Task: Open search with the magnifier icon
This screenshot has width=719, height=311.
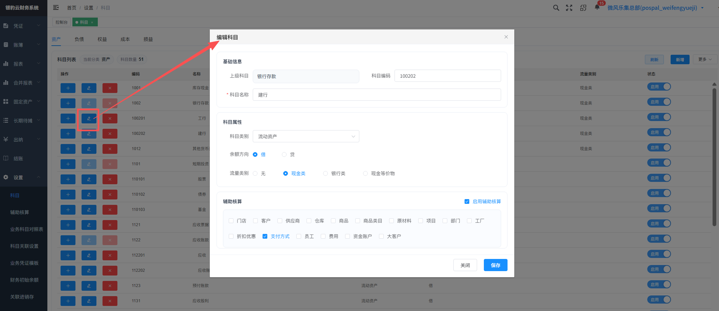Action: pyautogui.click(x=556, y=8)
